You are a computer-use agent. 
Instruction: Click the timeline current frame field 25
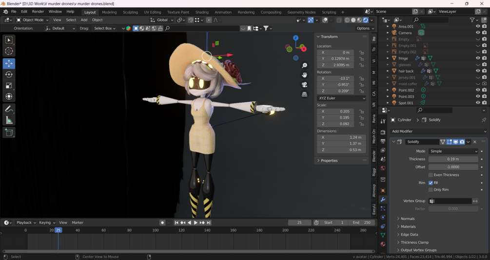coord(299,223)
